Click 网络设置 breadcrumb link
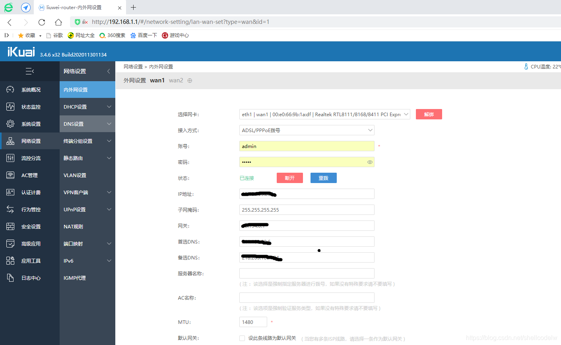The height and width of the screenshot is (345, 561). pos(133,67)
